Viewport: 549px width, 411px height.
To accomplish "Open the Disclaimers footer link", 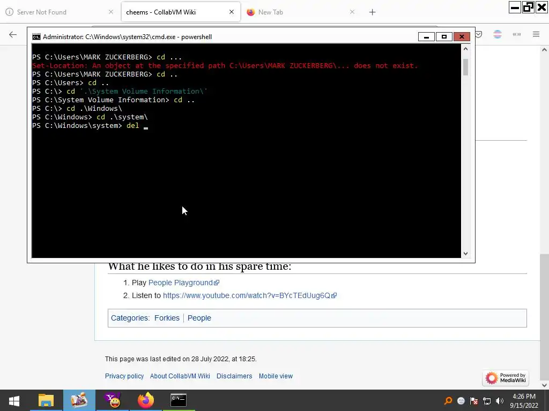I will point(234,376).
